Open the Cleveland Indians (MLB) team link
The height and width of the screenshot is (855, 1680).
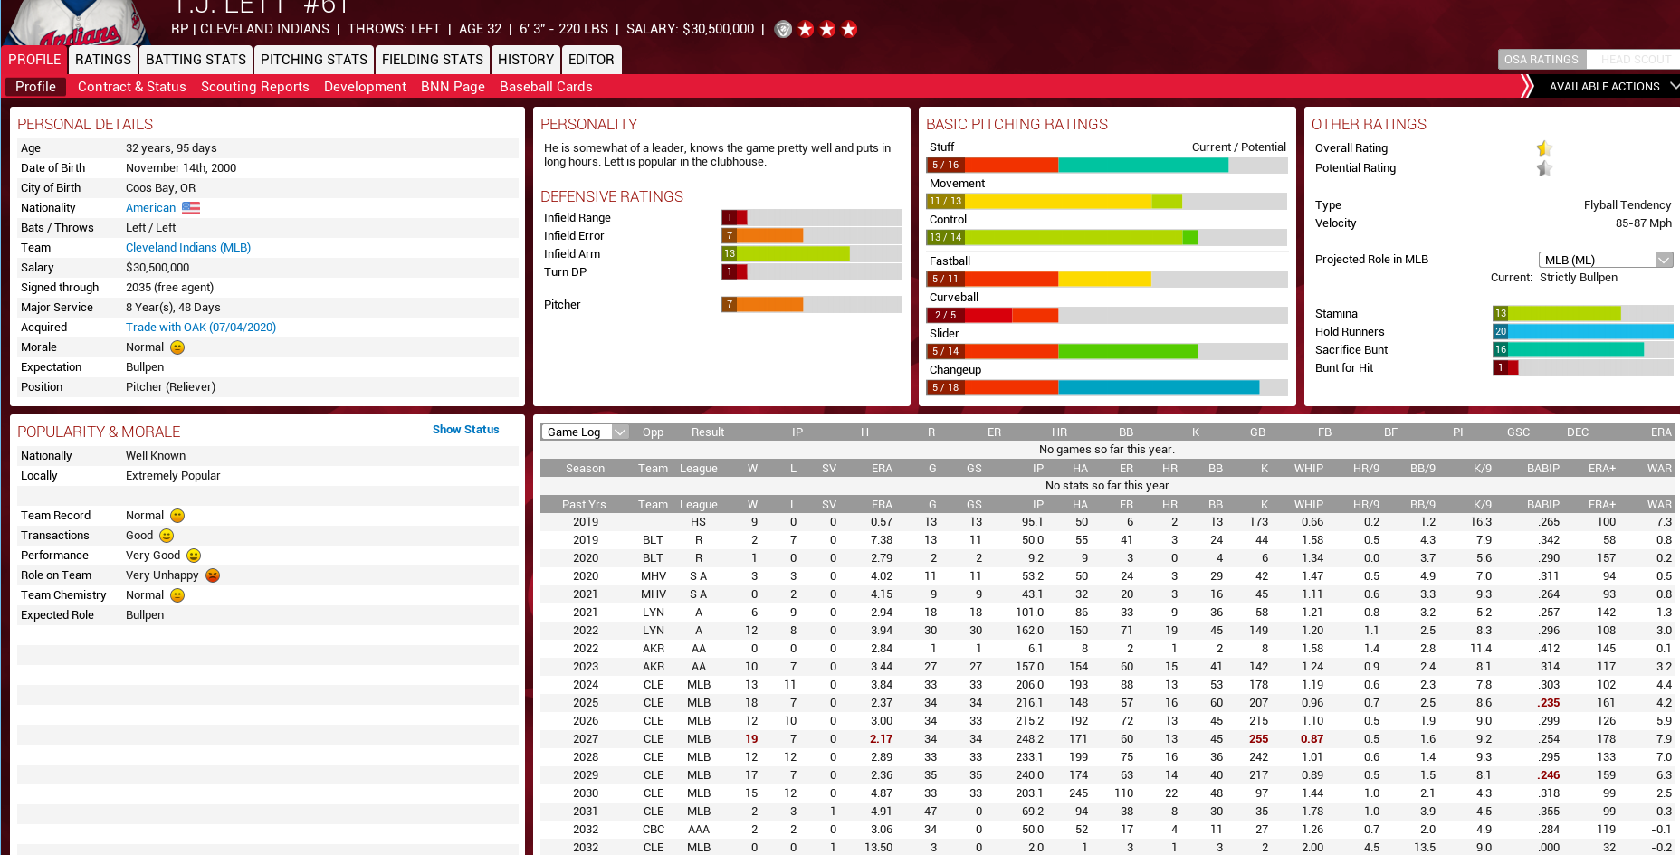pos(188,248)
